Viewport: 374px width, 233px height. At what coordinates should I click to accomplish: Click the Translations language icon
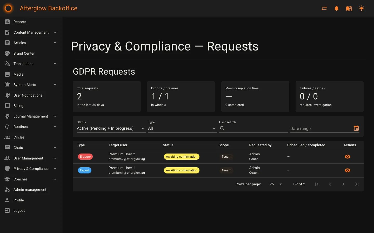7,64
